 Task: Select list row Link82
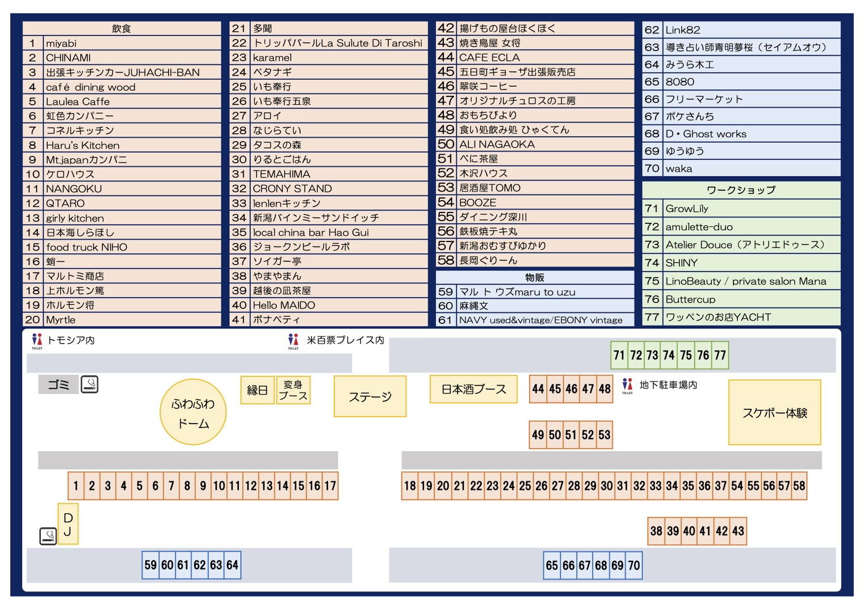click(x=741, y=29)
